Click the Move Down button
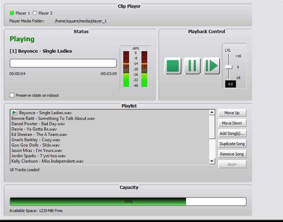Screen dimensions: 283x222 [x=232, y=123]
